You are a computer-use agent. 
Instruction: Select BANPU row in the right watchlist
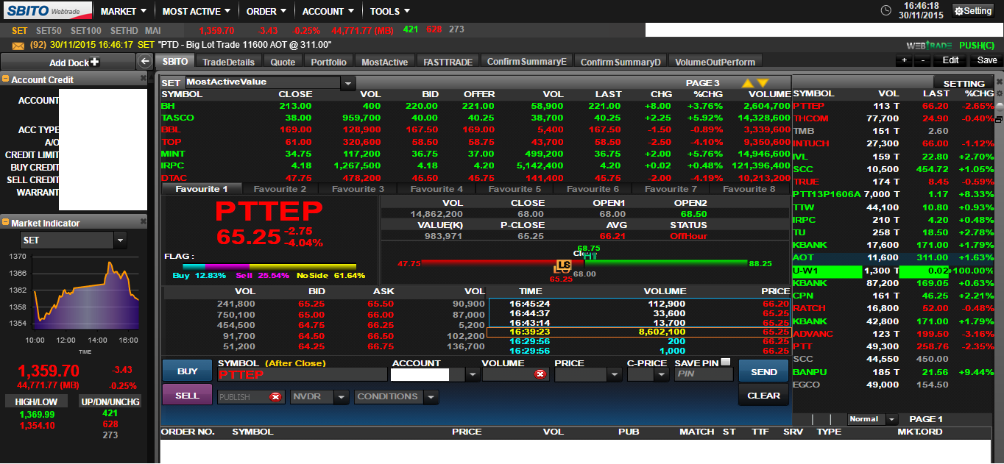[x=893, y=372]
